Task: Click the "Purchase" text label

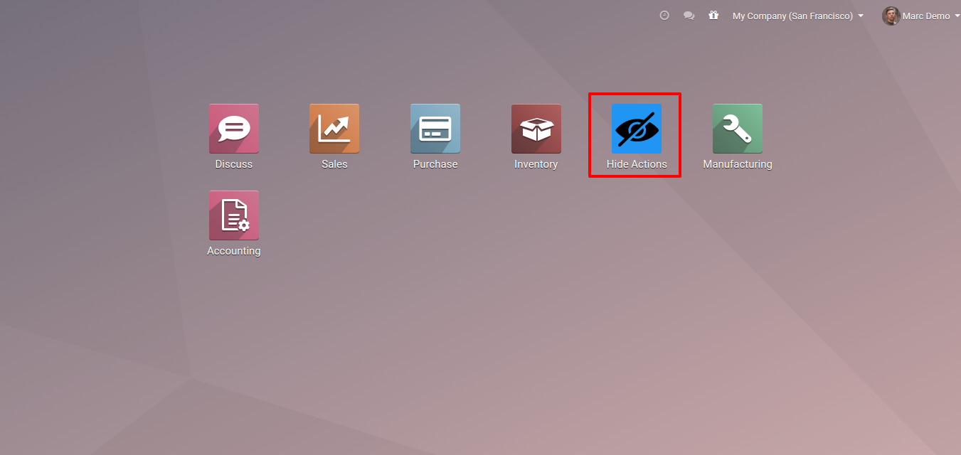Action: 435,164
